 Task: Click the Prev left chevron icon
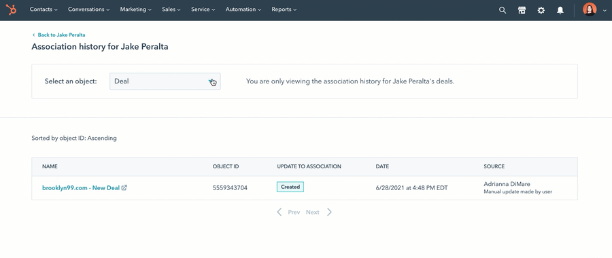pyautogui.click(x=279, y=212)
